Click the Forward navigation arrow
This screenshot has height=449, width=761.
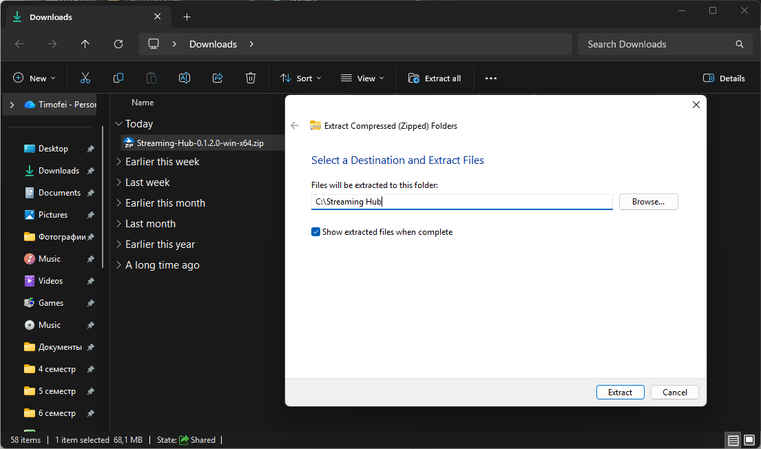[52, 44]
